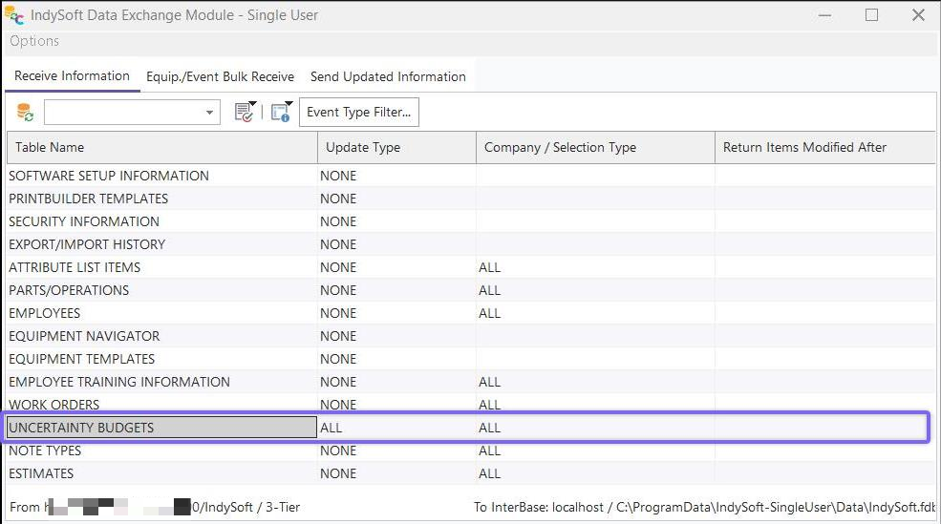Open the Options menu
The height and width of the screenshot is (524, 941).
34,41
